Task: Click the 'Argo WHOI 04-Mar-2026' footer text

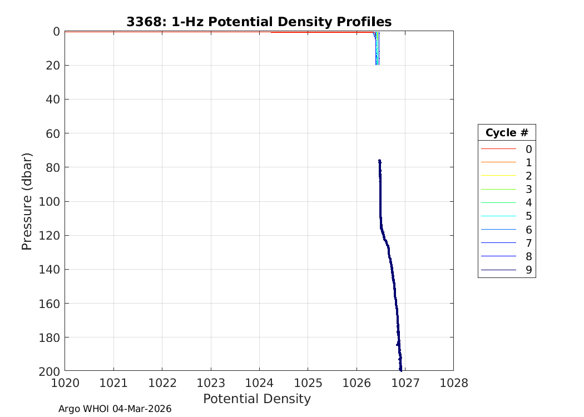Action: click(x=115, y=409)
